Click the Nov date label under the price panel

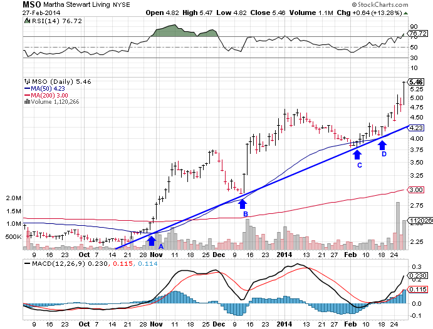156,255
